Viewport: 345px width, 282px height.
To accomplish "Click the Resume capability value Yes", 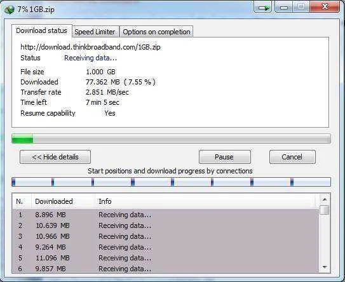I will tap(110, 113).
